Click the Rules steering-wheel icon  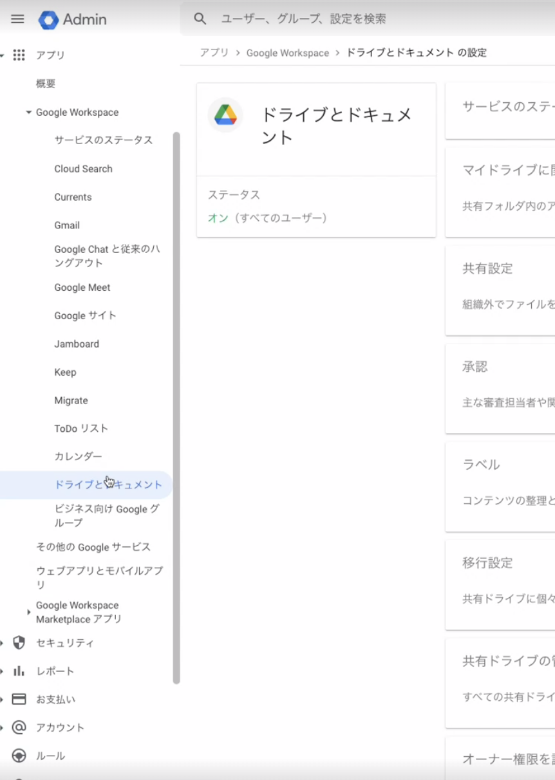coord(19,756)
